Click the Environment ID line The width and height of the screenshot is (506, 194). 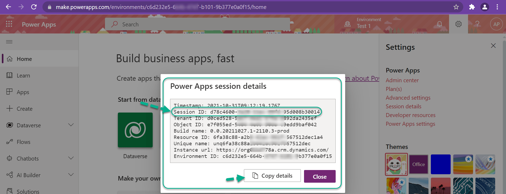(253, 156)
